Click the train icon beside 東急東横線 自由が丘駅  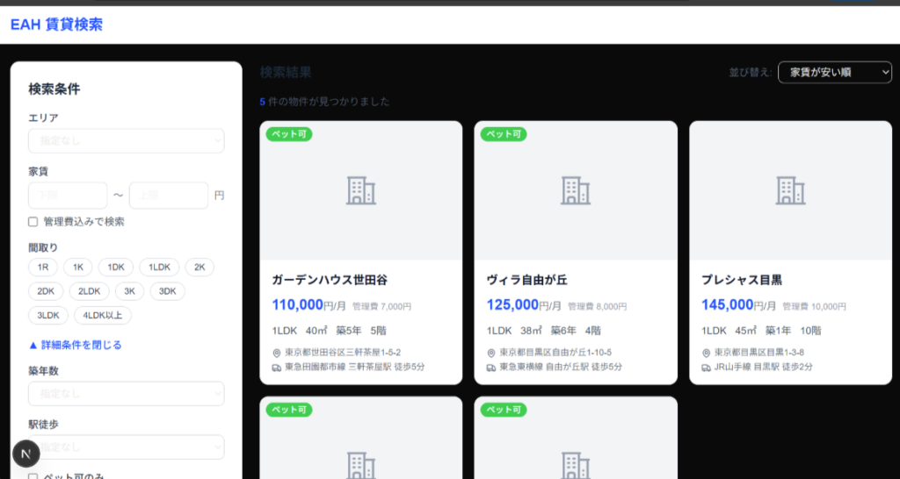(491, 367)
